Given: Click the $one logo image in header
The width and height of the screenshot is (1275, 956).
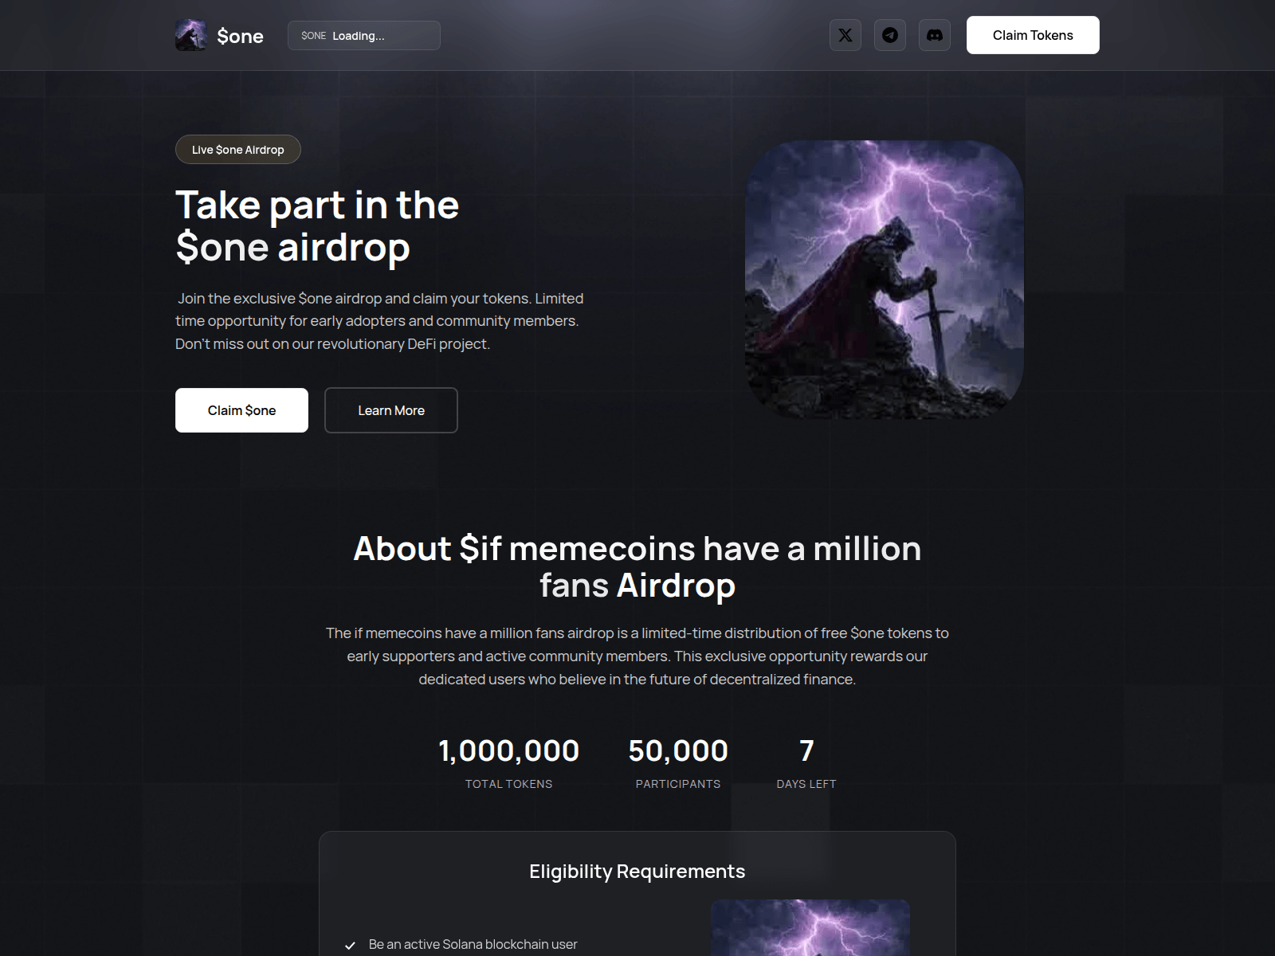Looking at the screenshot, I should point(190,35).
